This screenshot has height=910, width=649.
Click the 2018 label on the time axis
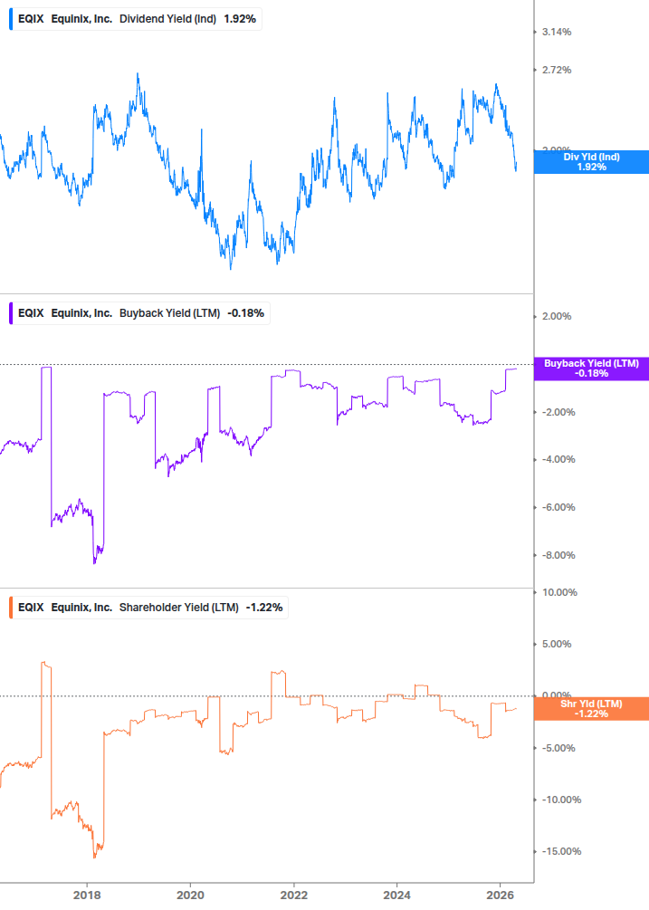pos(87,895)
